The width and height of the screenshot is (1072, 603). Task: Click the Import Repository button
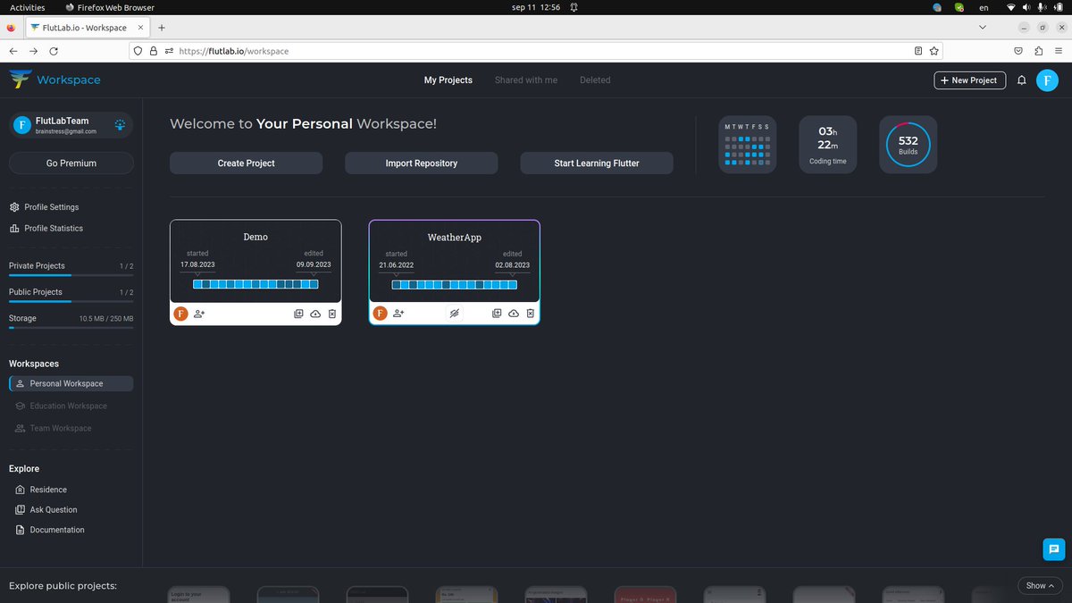tap(422, 163)
